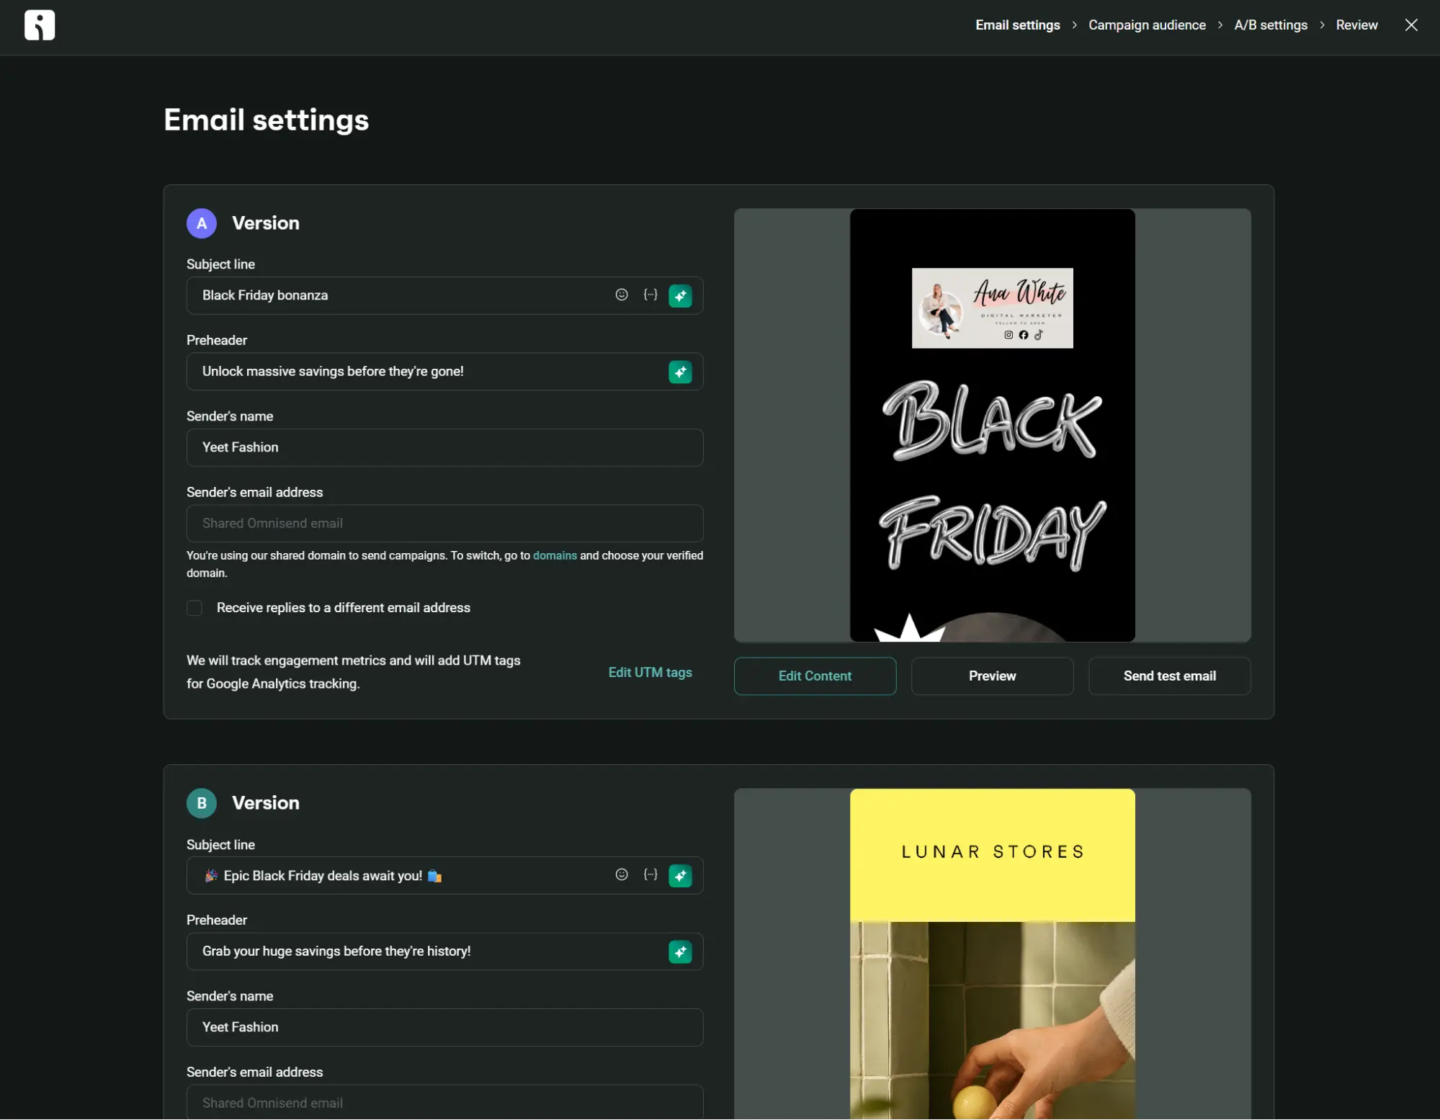The width and height of the screenshot is (1440, 1120).
Task: Go to A/B settings step
Action: 1271,25
